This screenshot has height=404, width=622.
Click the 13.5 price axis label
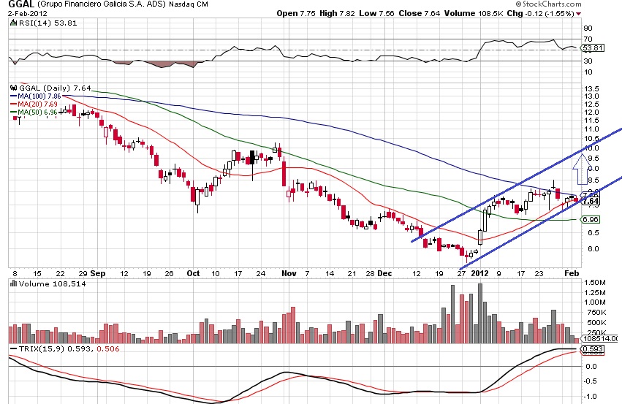[x=591, y=88]
